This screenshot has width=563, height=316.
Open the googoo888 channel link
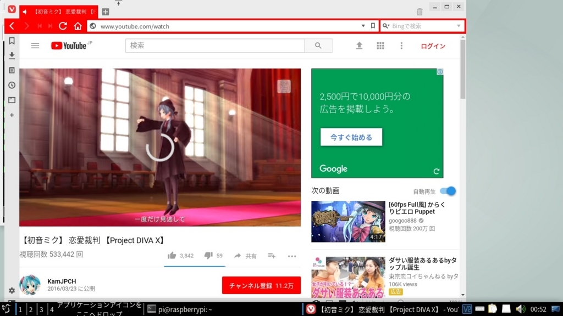click(402, 221)
